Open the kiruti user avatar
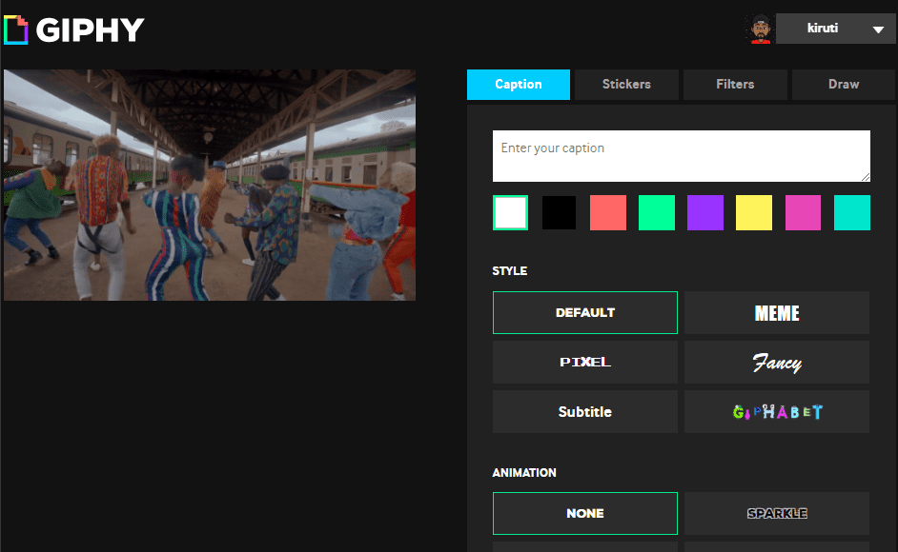 pyautogui.click(x=761, y=29)
